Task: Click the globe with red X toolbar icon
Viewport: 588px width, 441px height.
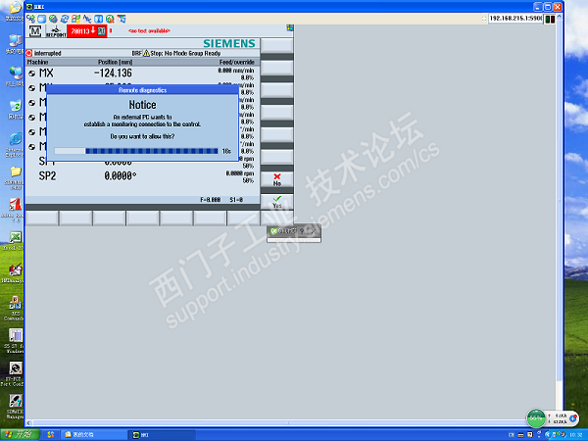Action: (110, 19)
